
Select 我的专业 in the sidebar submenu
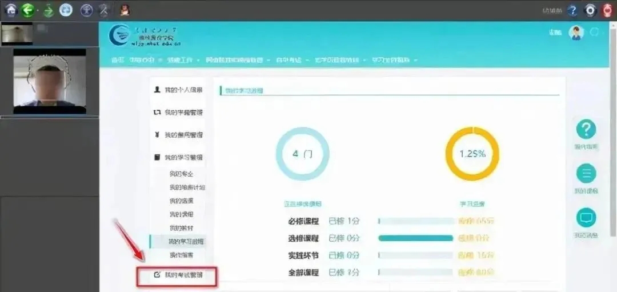(181, 173)
